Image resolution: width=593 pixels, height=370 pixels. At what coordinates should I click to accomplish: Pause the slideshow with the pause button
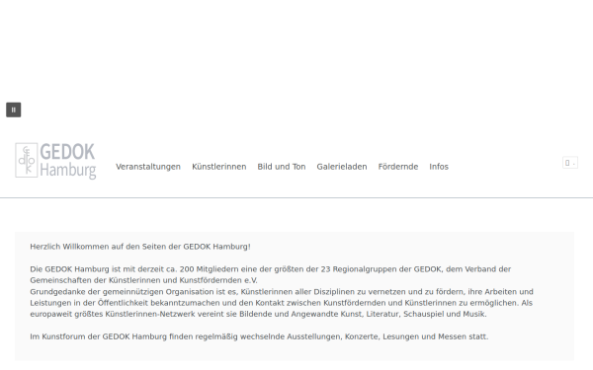point(14,110)
